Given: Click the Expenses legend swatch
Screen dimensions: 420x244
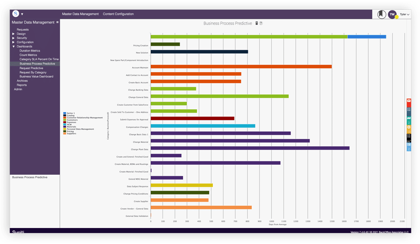Looking at the screenshot, I should [x=65, y=122].
